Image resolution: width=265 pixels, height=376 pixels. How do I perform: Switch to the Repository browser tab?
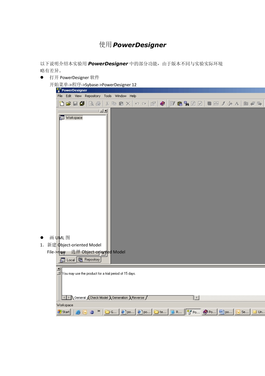click(x=89, y=260)
